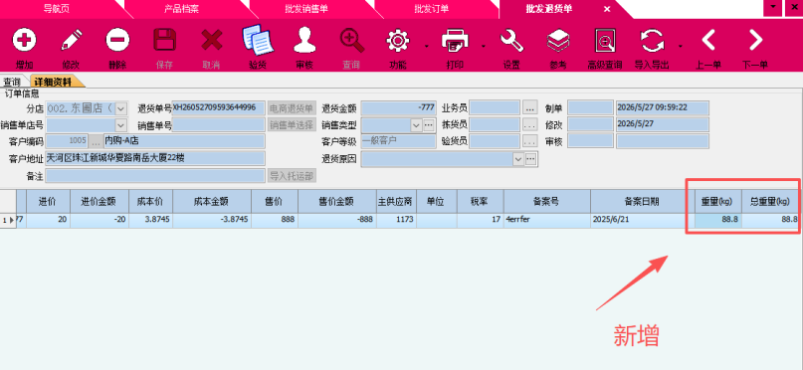Screen dimensions: 803x370
Task: Click the 功能 gear icon
Action: coord(398,40)
